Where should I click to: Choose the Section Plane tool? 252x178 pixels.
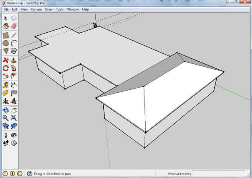(14, 143)
